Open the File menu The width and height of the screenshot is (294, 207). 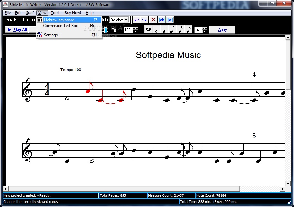[8, 13]
